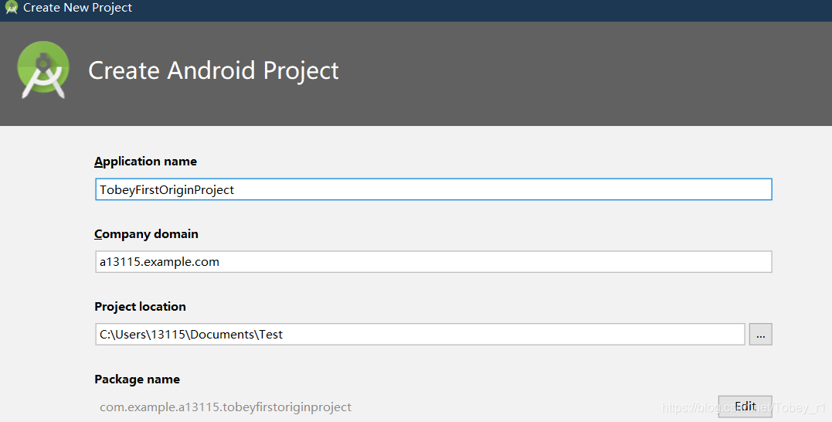832x422 pixels.
Task: Click the Create Android Project heading
Action: point(213,70)
